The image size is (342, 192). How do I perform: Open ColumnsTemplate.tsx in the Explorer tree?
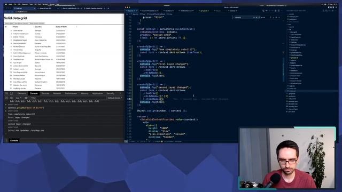pyautogui.click(x=298, y=45)
